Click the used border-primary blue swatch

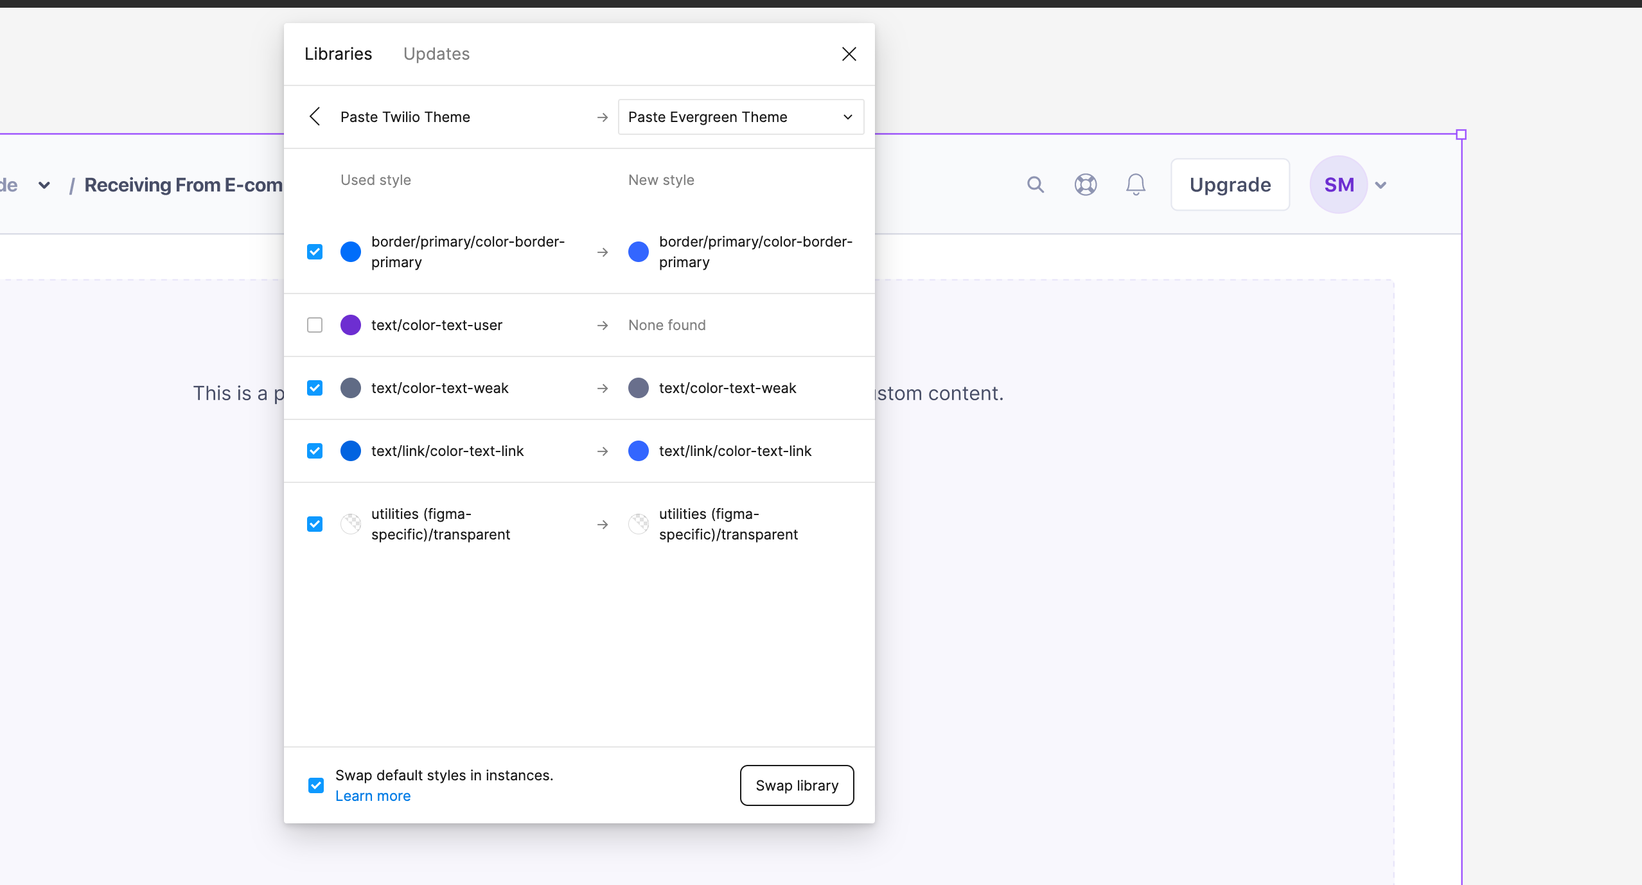[x=351, y=252]
